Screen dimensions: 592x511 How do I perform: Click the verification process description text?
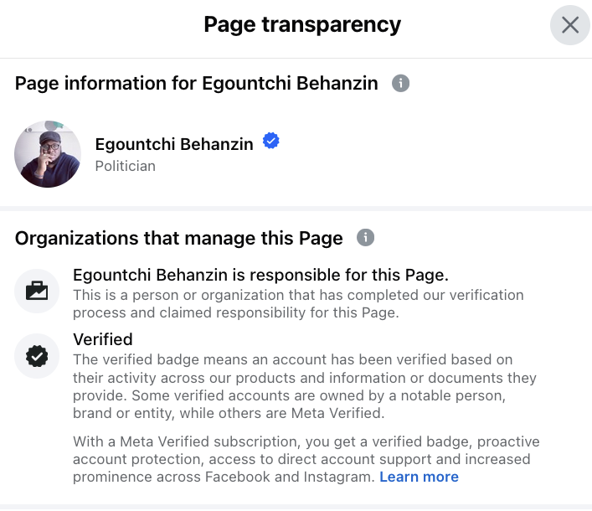point(297,303)
